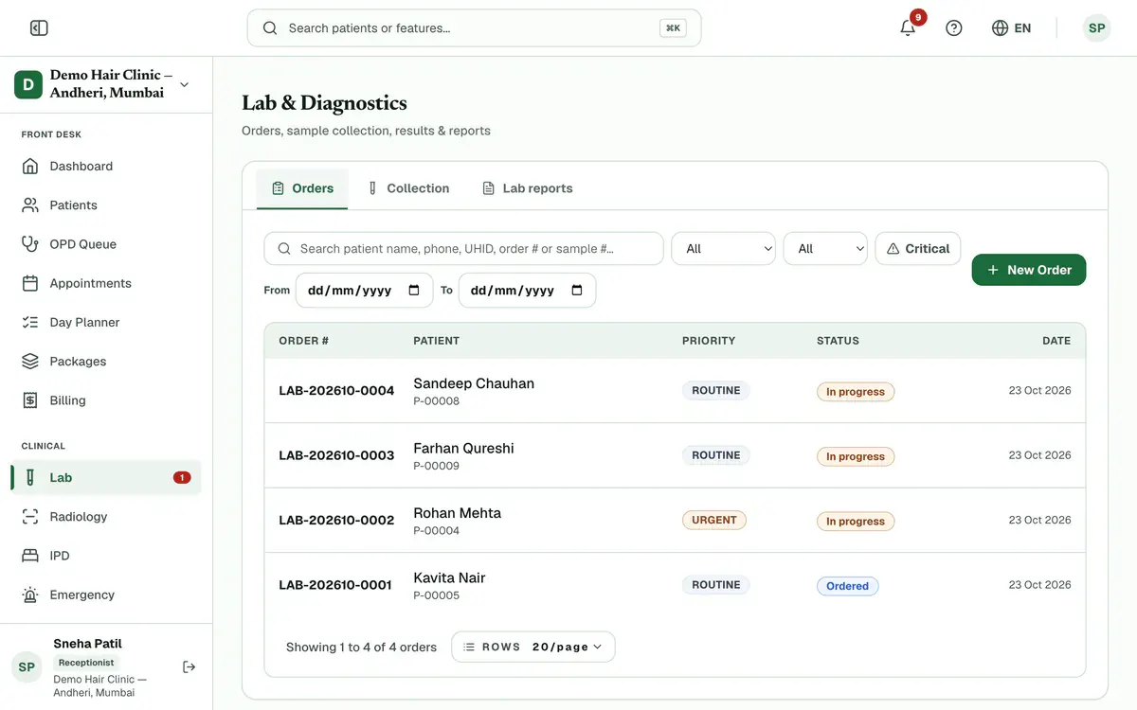Click the Ordered status badge
The image size is (1137, 710).
pos(848,586)
